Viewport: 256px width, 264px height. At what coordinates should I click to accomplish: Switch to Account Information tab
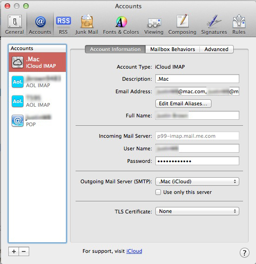(x=115, y=49)
